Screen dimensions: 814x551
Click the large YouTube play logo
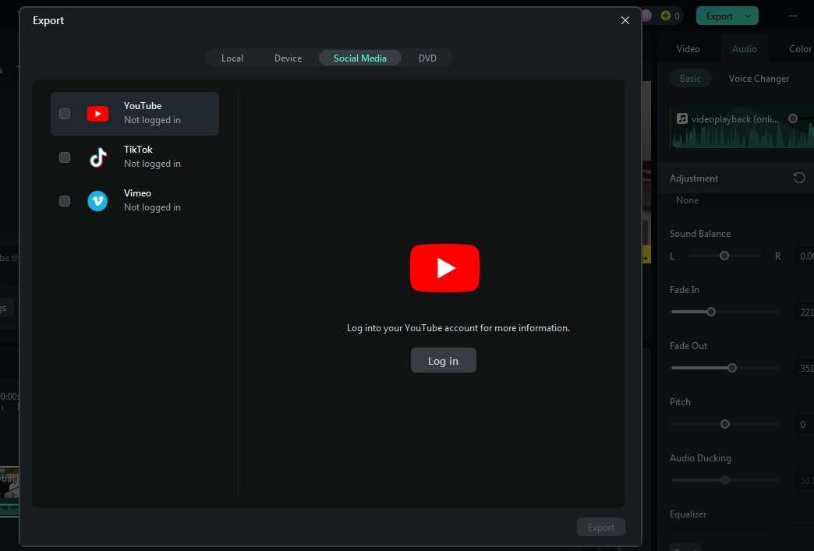point(444,268)
